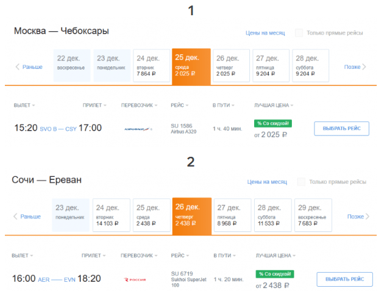The image size is (384, 291).
Task: Select the 26 дек. date tab for Moscow–Cheboksary
Action: [x=231, y=65]
